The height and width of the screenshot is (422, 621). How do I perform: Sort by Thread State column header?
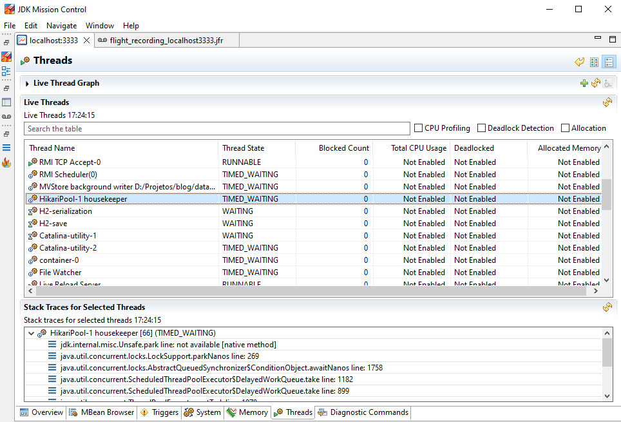point(256,148)
